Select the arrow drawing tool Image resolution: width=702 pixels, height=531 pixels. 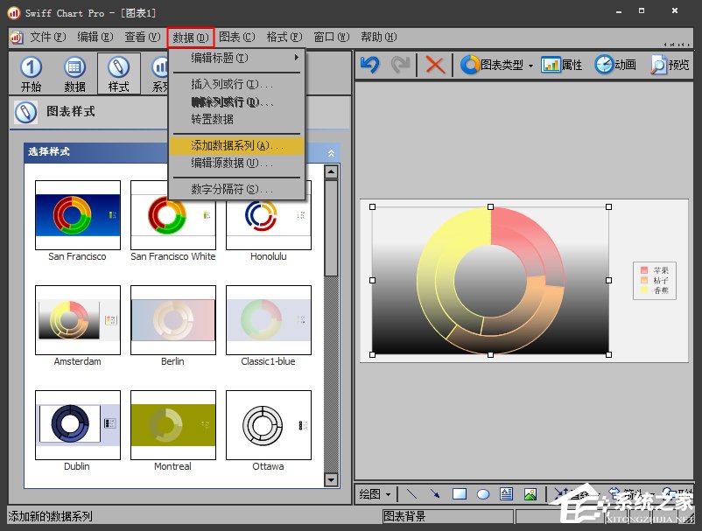435,494
